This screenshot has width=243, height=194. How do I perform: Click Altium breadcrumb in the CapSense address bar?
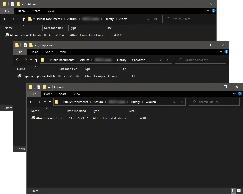[x=85, y=60]
